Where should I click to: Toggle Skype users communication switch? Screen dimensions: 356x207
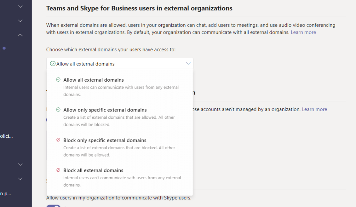[53, 206]
